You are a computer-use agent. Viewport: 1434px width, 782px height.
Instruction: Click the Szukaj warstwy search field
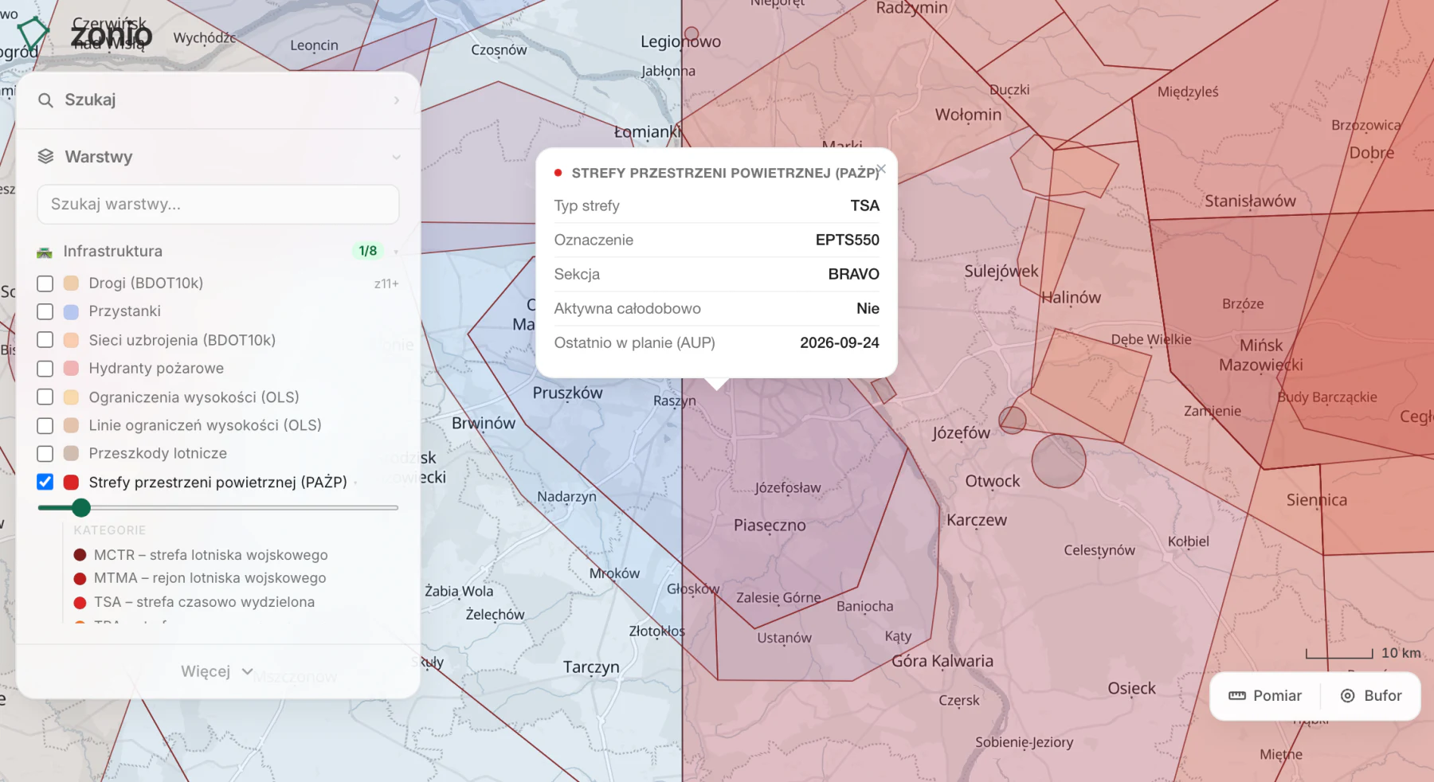tap(217, 205)
